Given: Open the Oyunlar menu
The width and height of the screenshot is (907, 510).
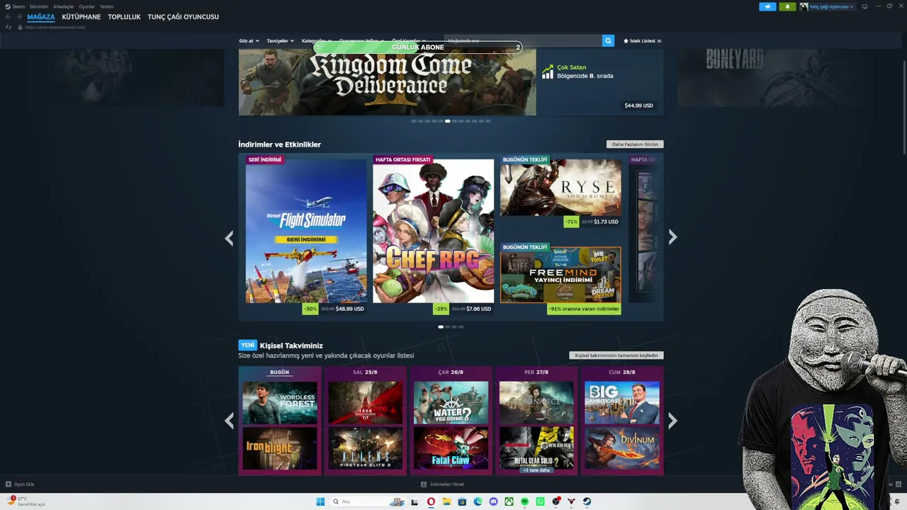Looking at the screenshot, I should click(x=86, y=6).
